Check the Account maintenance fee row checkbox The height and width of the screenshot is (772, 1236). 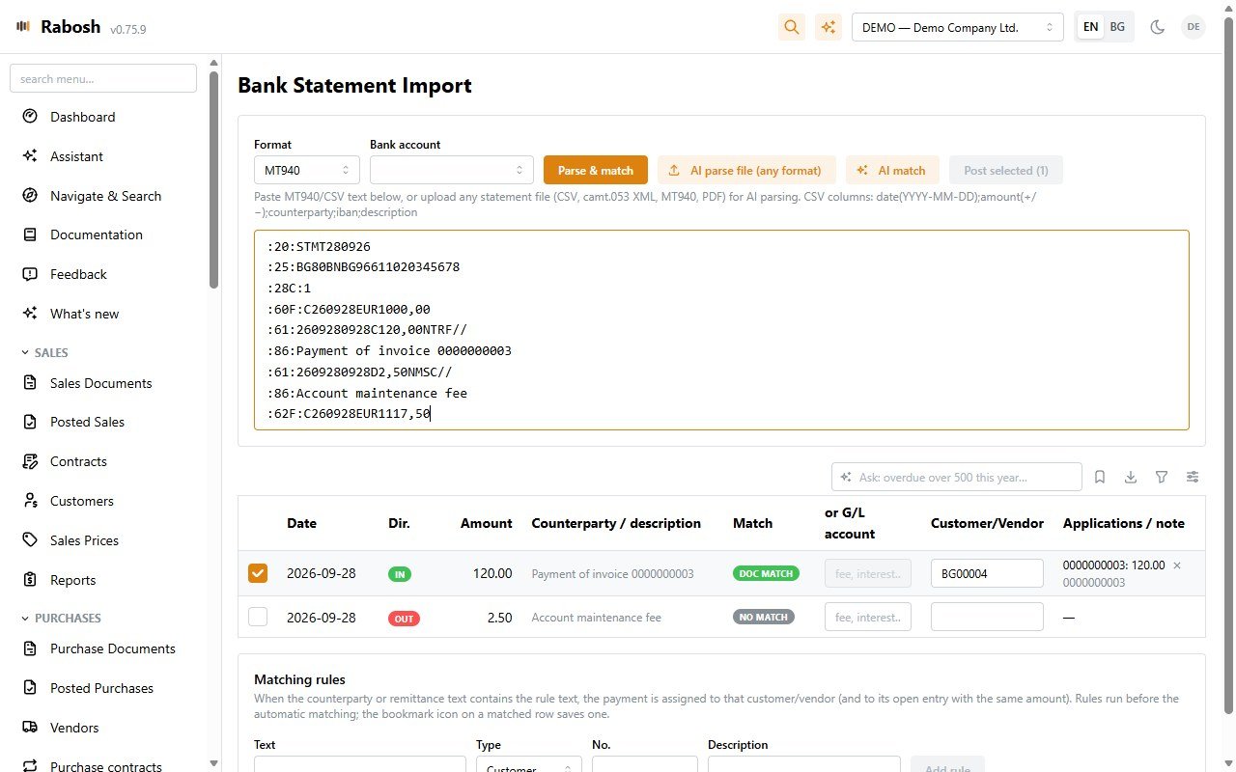click(258, 617)
